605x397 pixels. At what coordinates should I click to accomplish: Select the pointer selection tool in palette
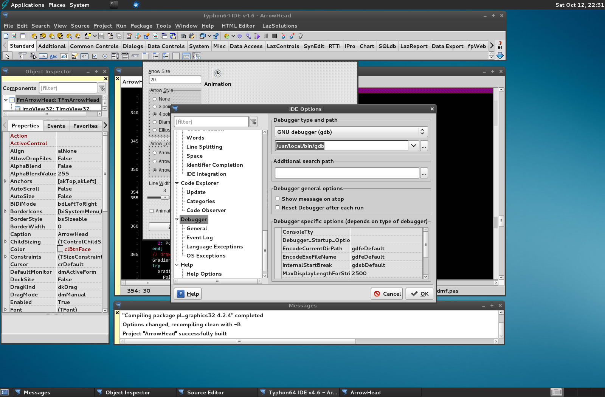click(x=7, y=56)
